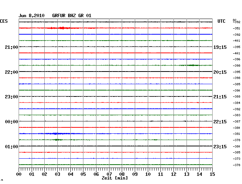Select minute tick label '11' on the x-axis
This screenshot has width=242, height=184.
click(x=160, y=174)
